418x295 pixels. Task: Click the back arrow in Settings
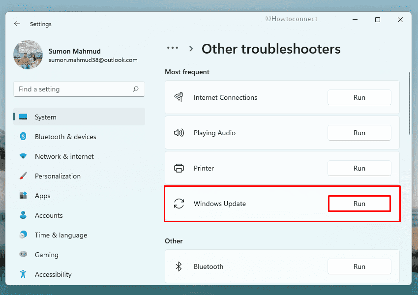tap(17, 24)
